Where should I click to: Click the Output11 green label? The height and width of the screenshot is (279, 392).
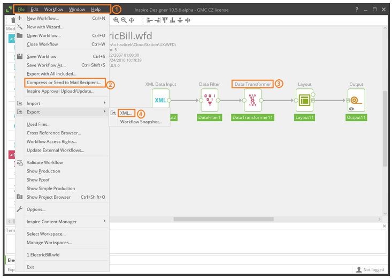[356, 117]
